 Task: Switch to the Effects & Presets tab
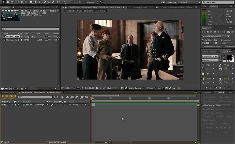click(x=209, y=52)
